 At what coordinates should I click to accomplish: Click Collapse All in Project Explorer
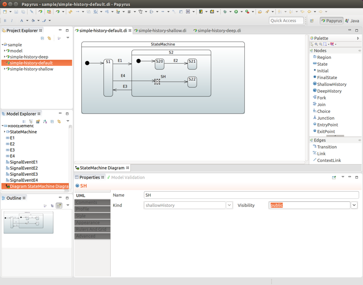click(x=42, y=38)
